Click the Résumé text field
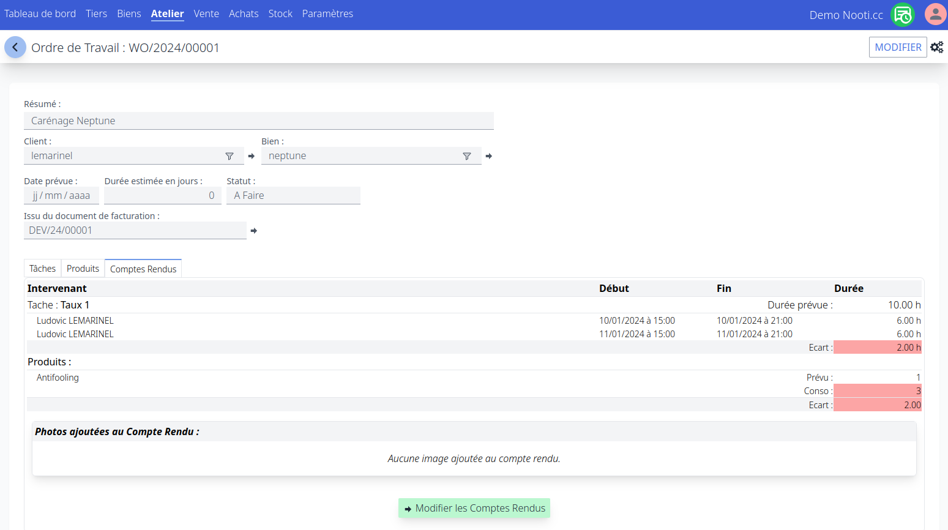Screen dimensions: 948x530 [258, 121]
